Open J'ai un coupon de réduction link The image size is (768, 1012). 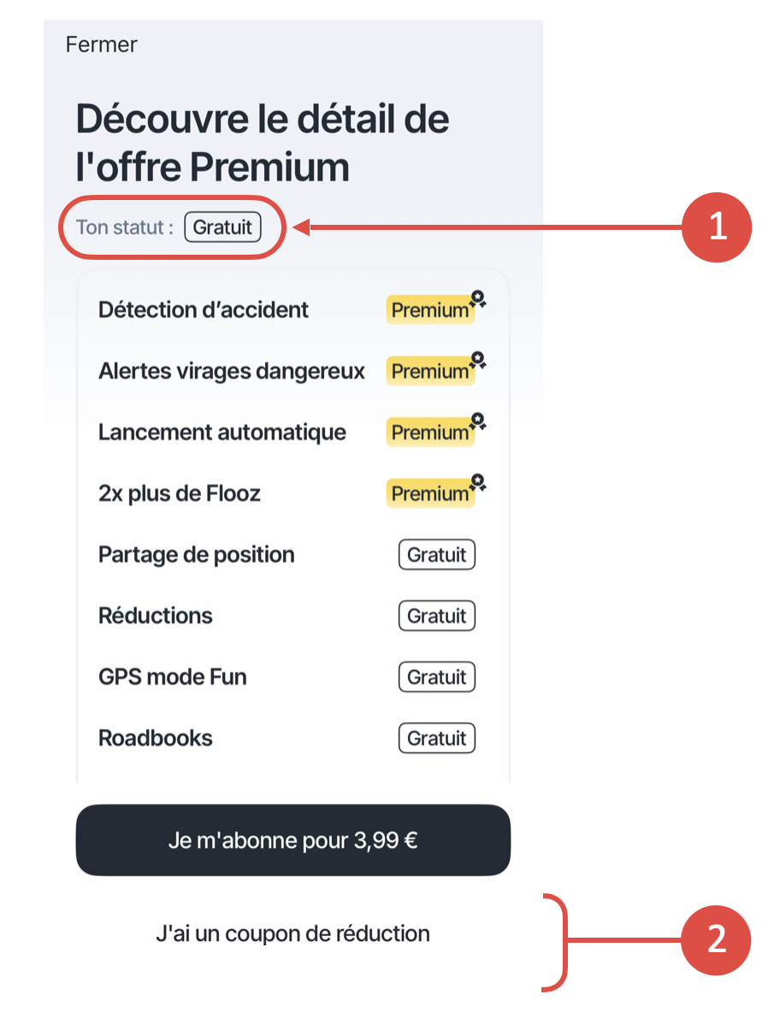(x=292, y=933)
